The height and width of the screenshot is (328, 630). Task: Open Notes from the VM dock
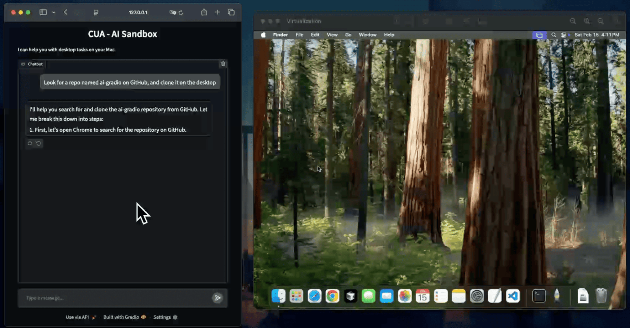click(x=459, y=296)
